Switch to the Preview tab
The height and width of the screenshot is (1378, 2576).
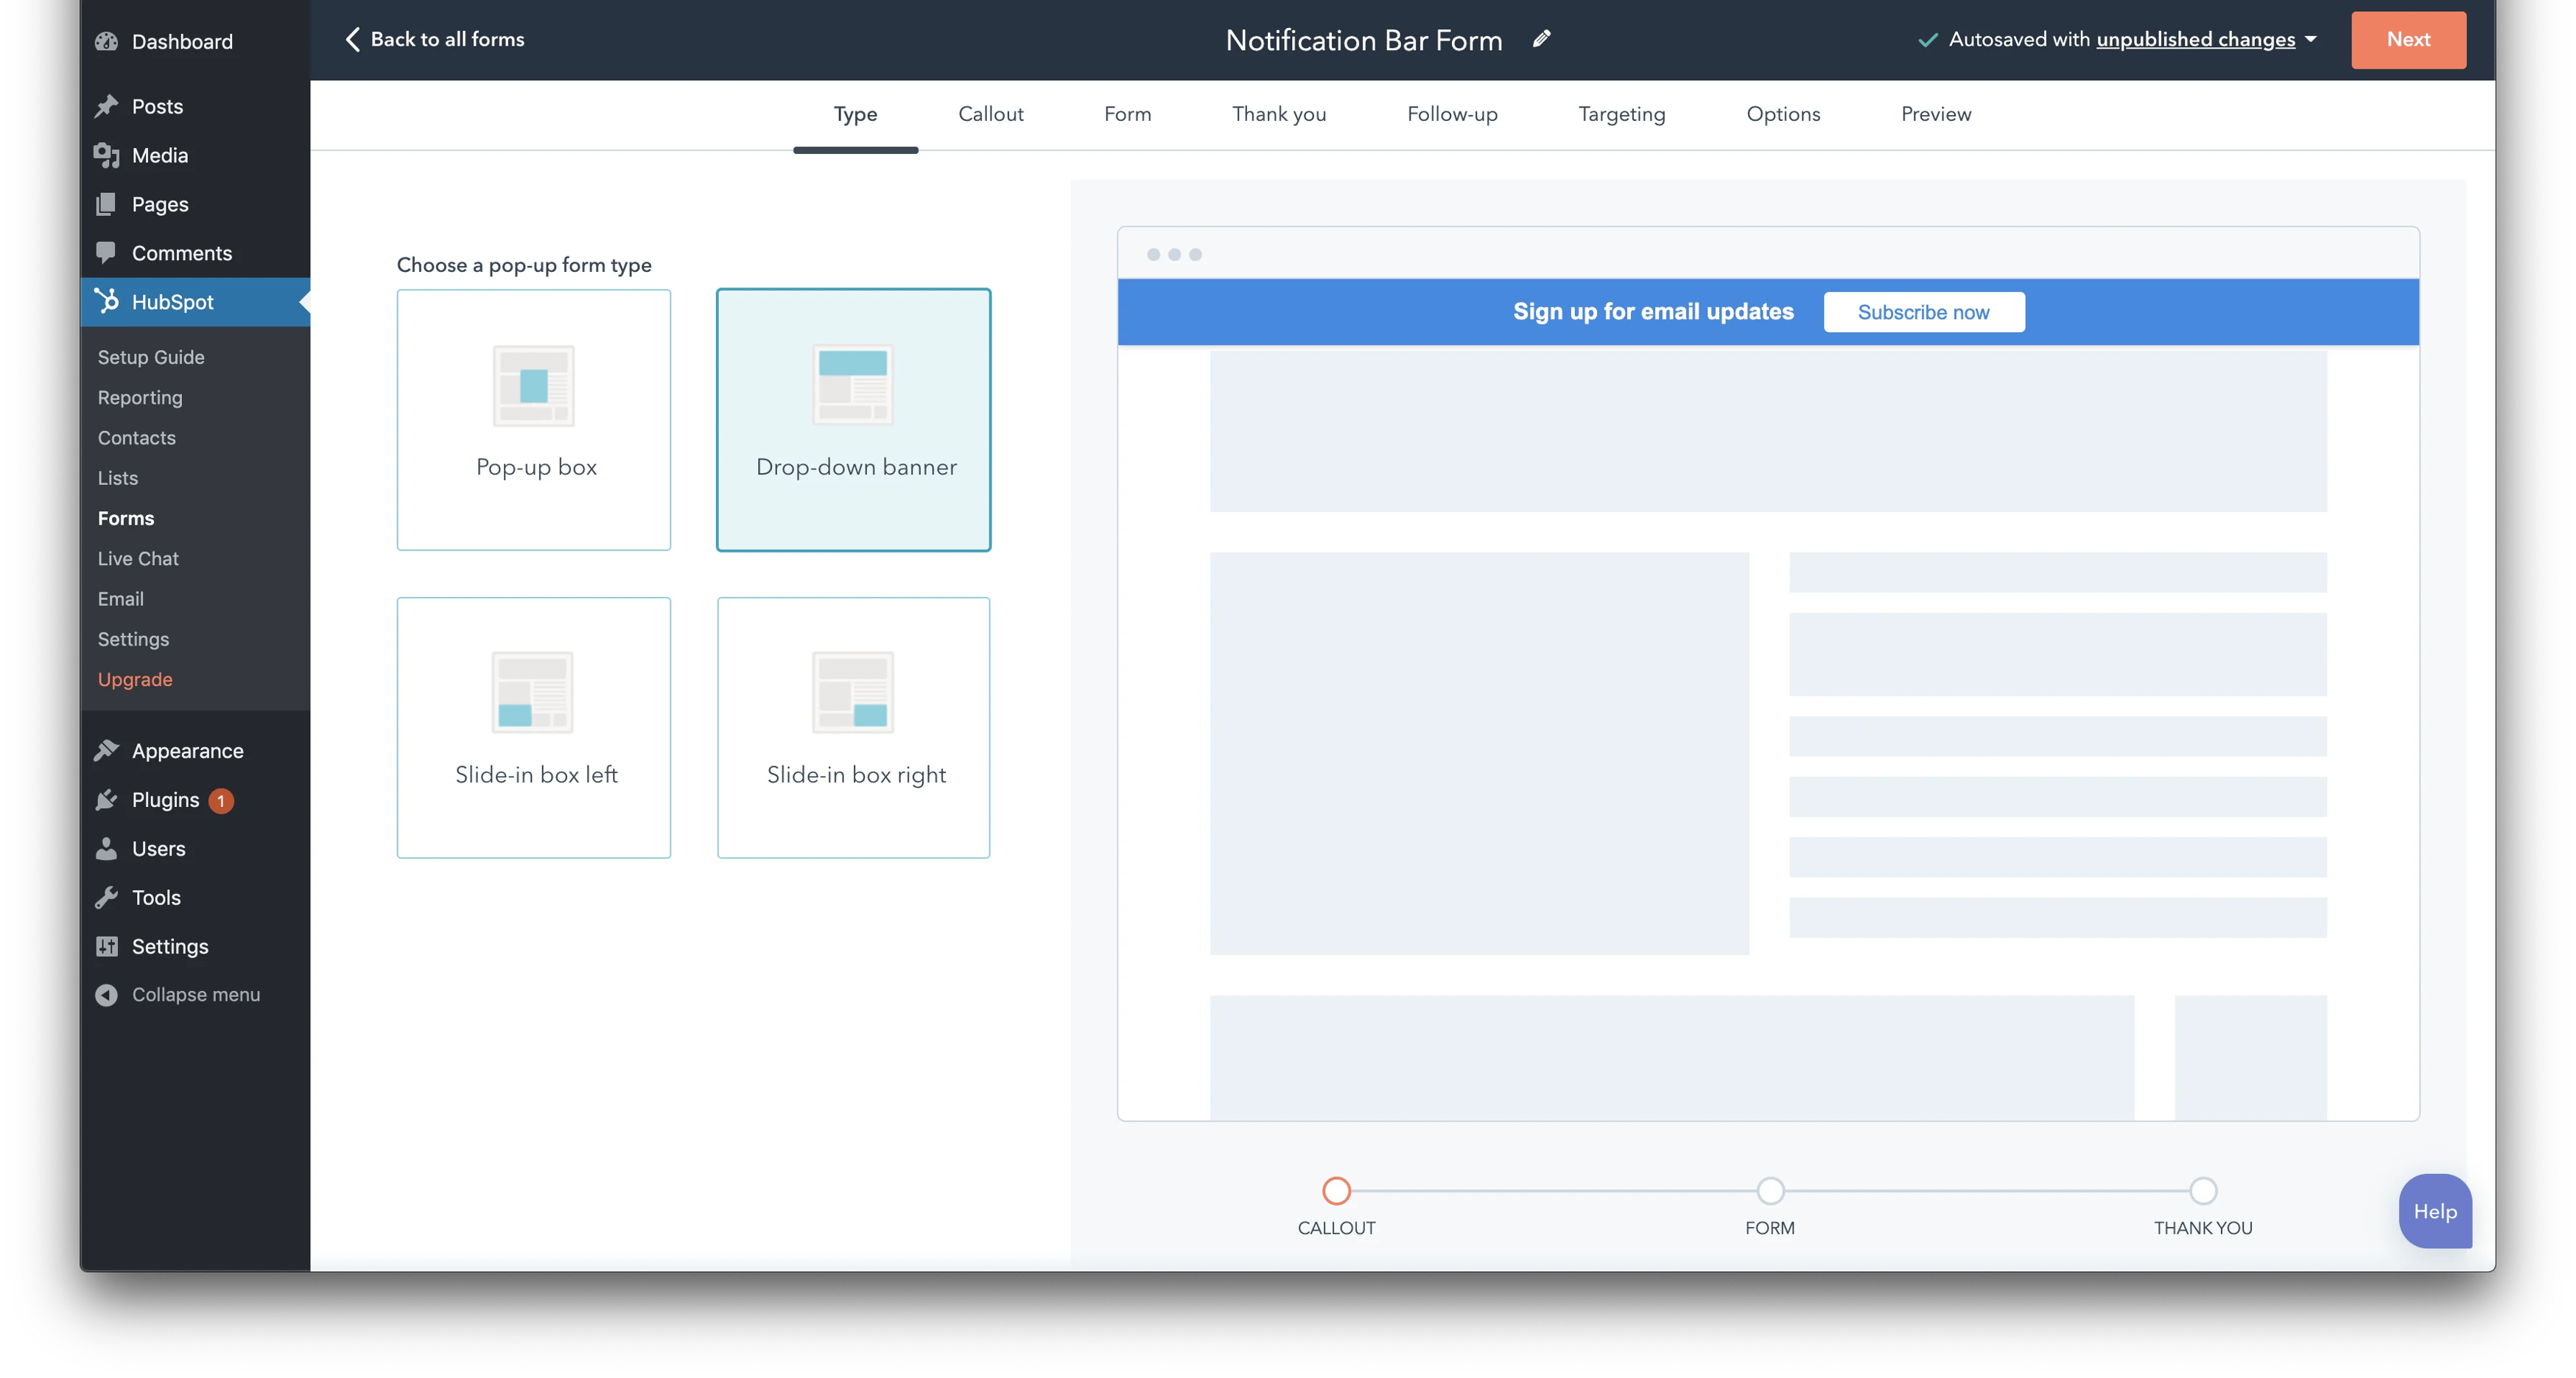(1935, 114)
